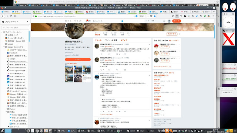Show the Following count 781 stat
The image size is (237, 133).
[x=106, y=34]
